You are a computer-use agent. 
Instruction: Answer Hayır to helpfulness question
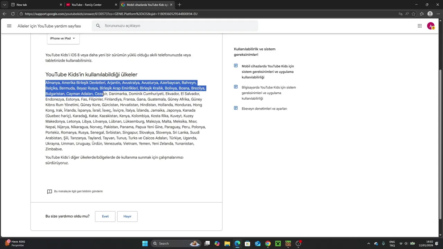127,216
